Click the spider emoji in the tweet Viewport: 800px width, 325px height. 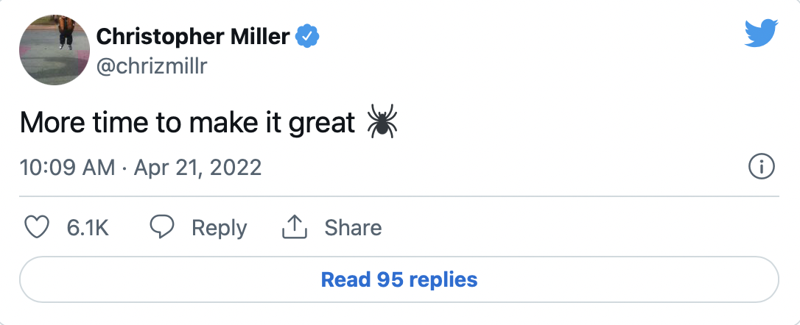coord(382,122)
